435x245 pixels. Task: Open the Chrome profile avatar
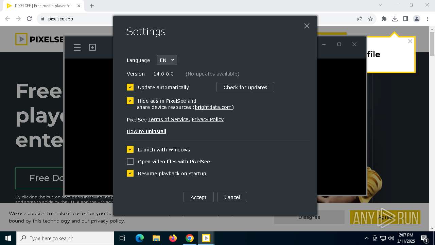417,19
